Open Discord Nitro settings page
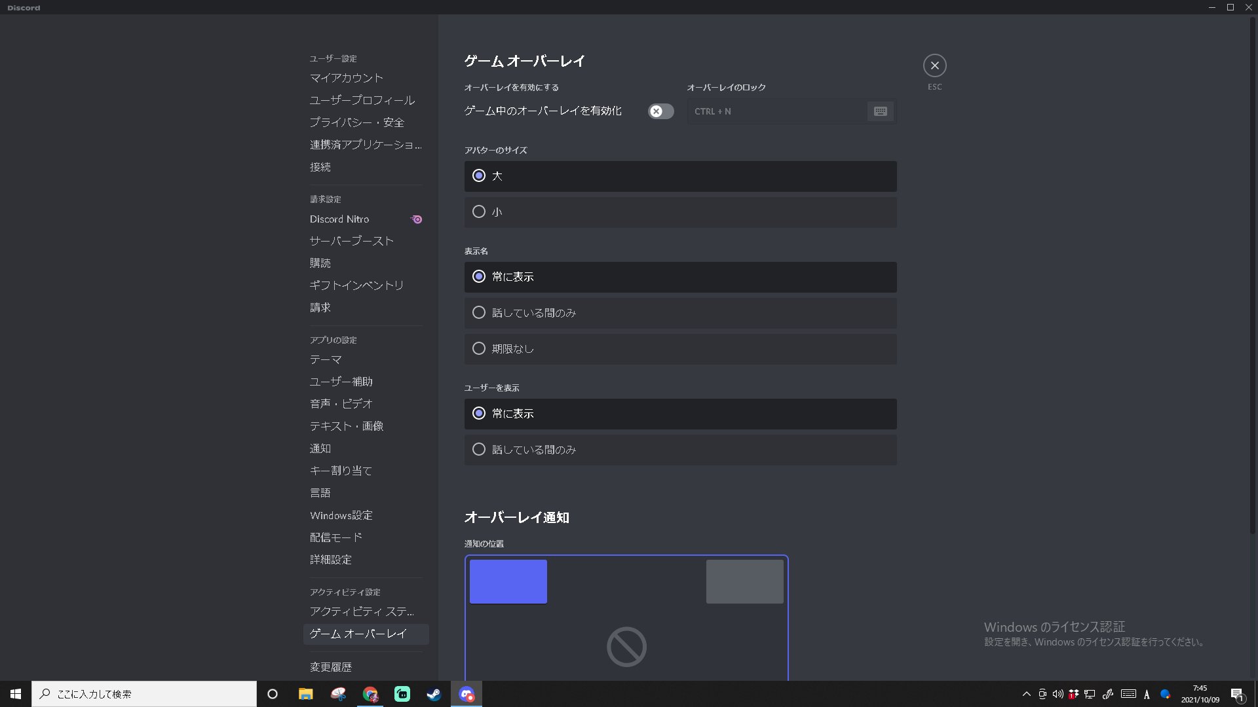 point(366,219)
